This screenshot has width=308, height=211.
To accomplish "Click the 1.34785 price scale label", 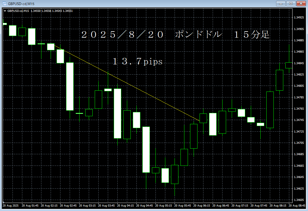I will click(x=299, y=97).
